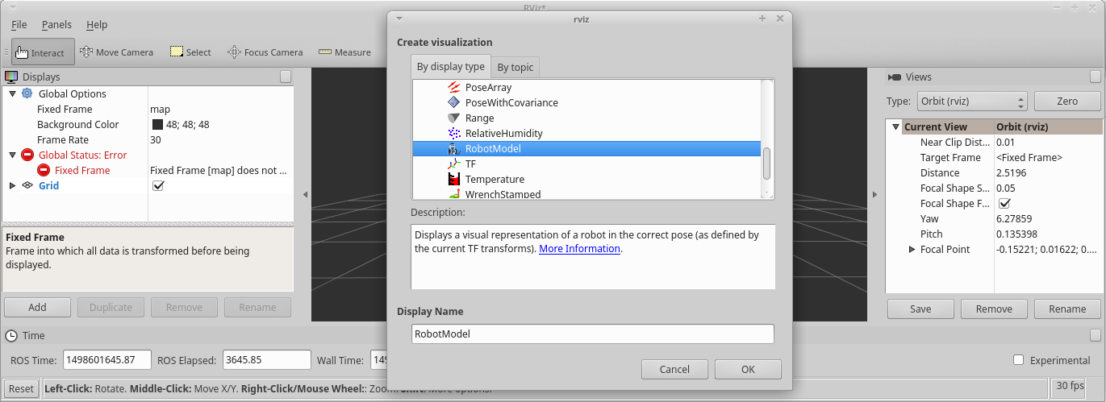
Task: Select the Move Camera tool
Action: pos(116,52)
